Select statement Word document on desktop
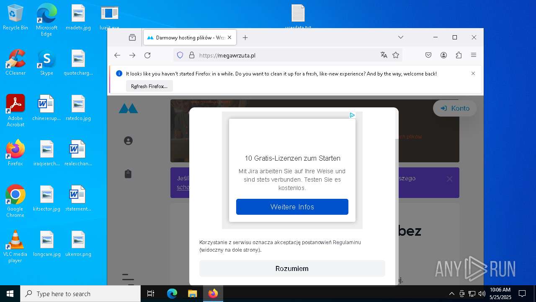Viewport: 536px width, 302px height. pos(78,198)
